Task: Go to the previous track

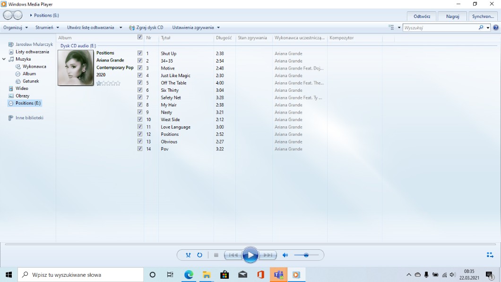Action: click(x=233, y=255)
